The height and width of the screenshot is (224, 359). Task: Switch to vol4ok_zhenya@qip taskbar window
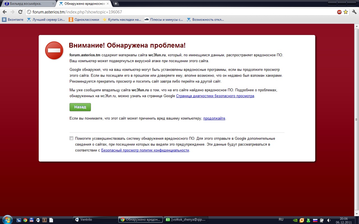(x=186, y=220)
